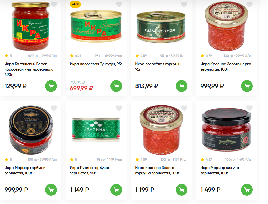
Task: Mark Мормер кижуча caviar as favorite
Action: (x=250, y=108)
